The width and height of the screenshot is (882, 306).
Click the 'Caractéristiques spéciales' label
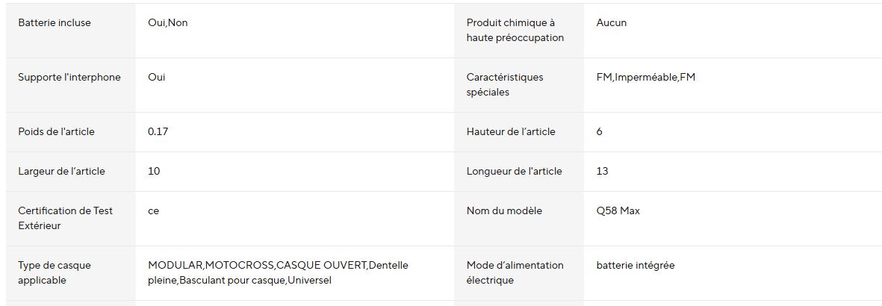(x=505, y=85)
